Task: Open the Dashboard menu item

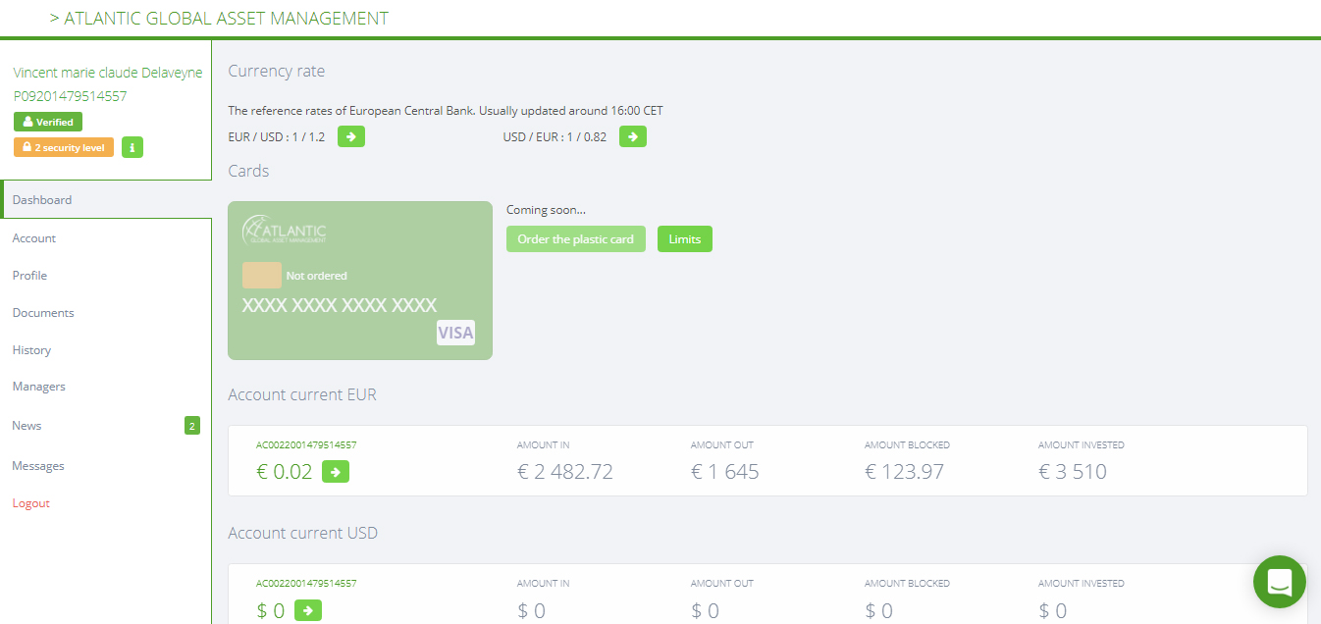Action: pyautogui.click(x=106, y=200)
